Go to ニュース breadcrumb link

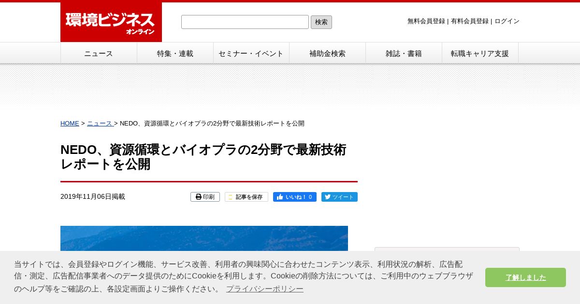(x=100, y=124)
